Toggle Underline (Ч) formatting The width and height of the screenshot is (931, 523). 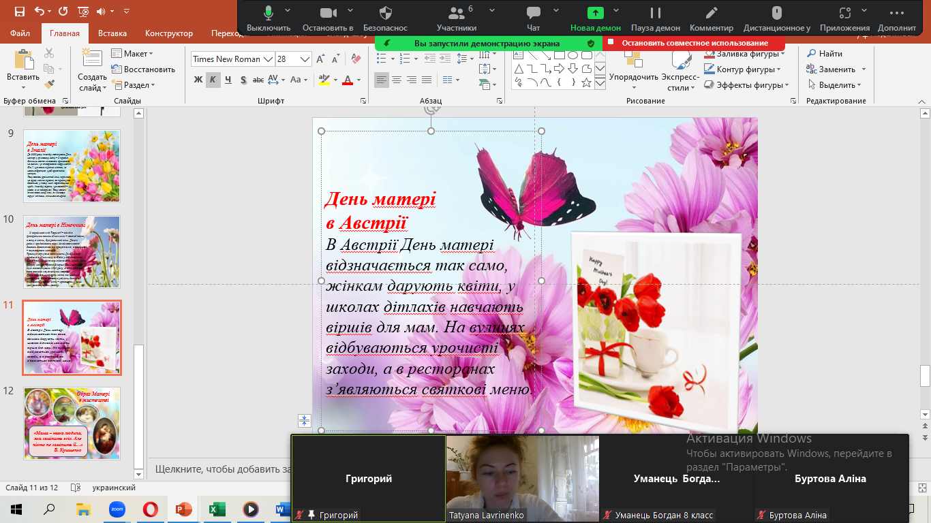pos(228,80)
